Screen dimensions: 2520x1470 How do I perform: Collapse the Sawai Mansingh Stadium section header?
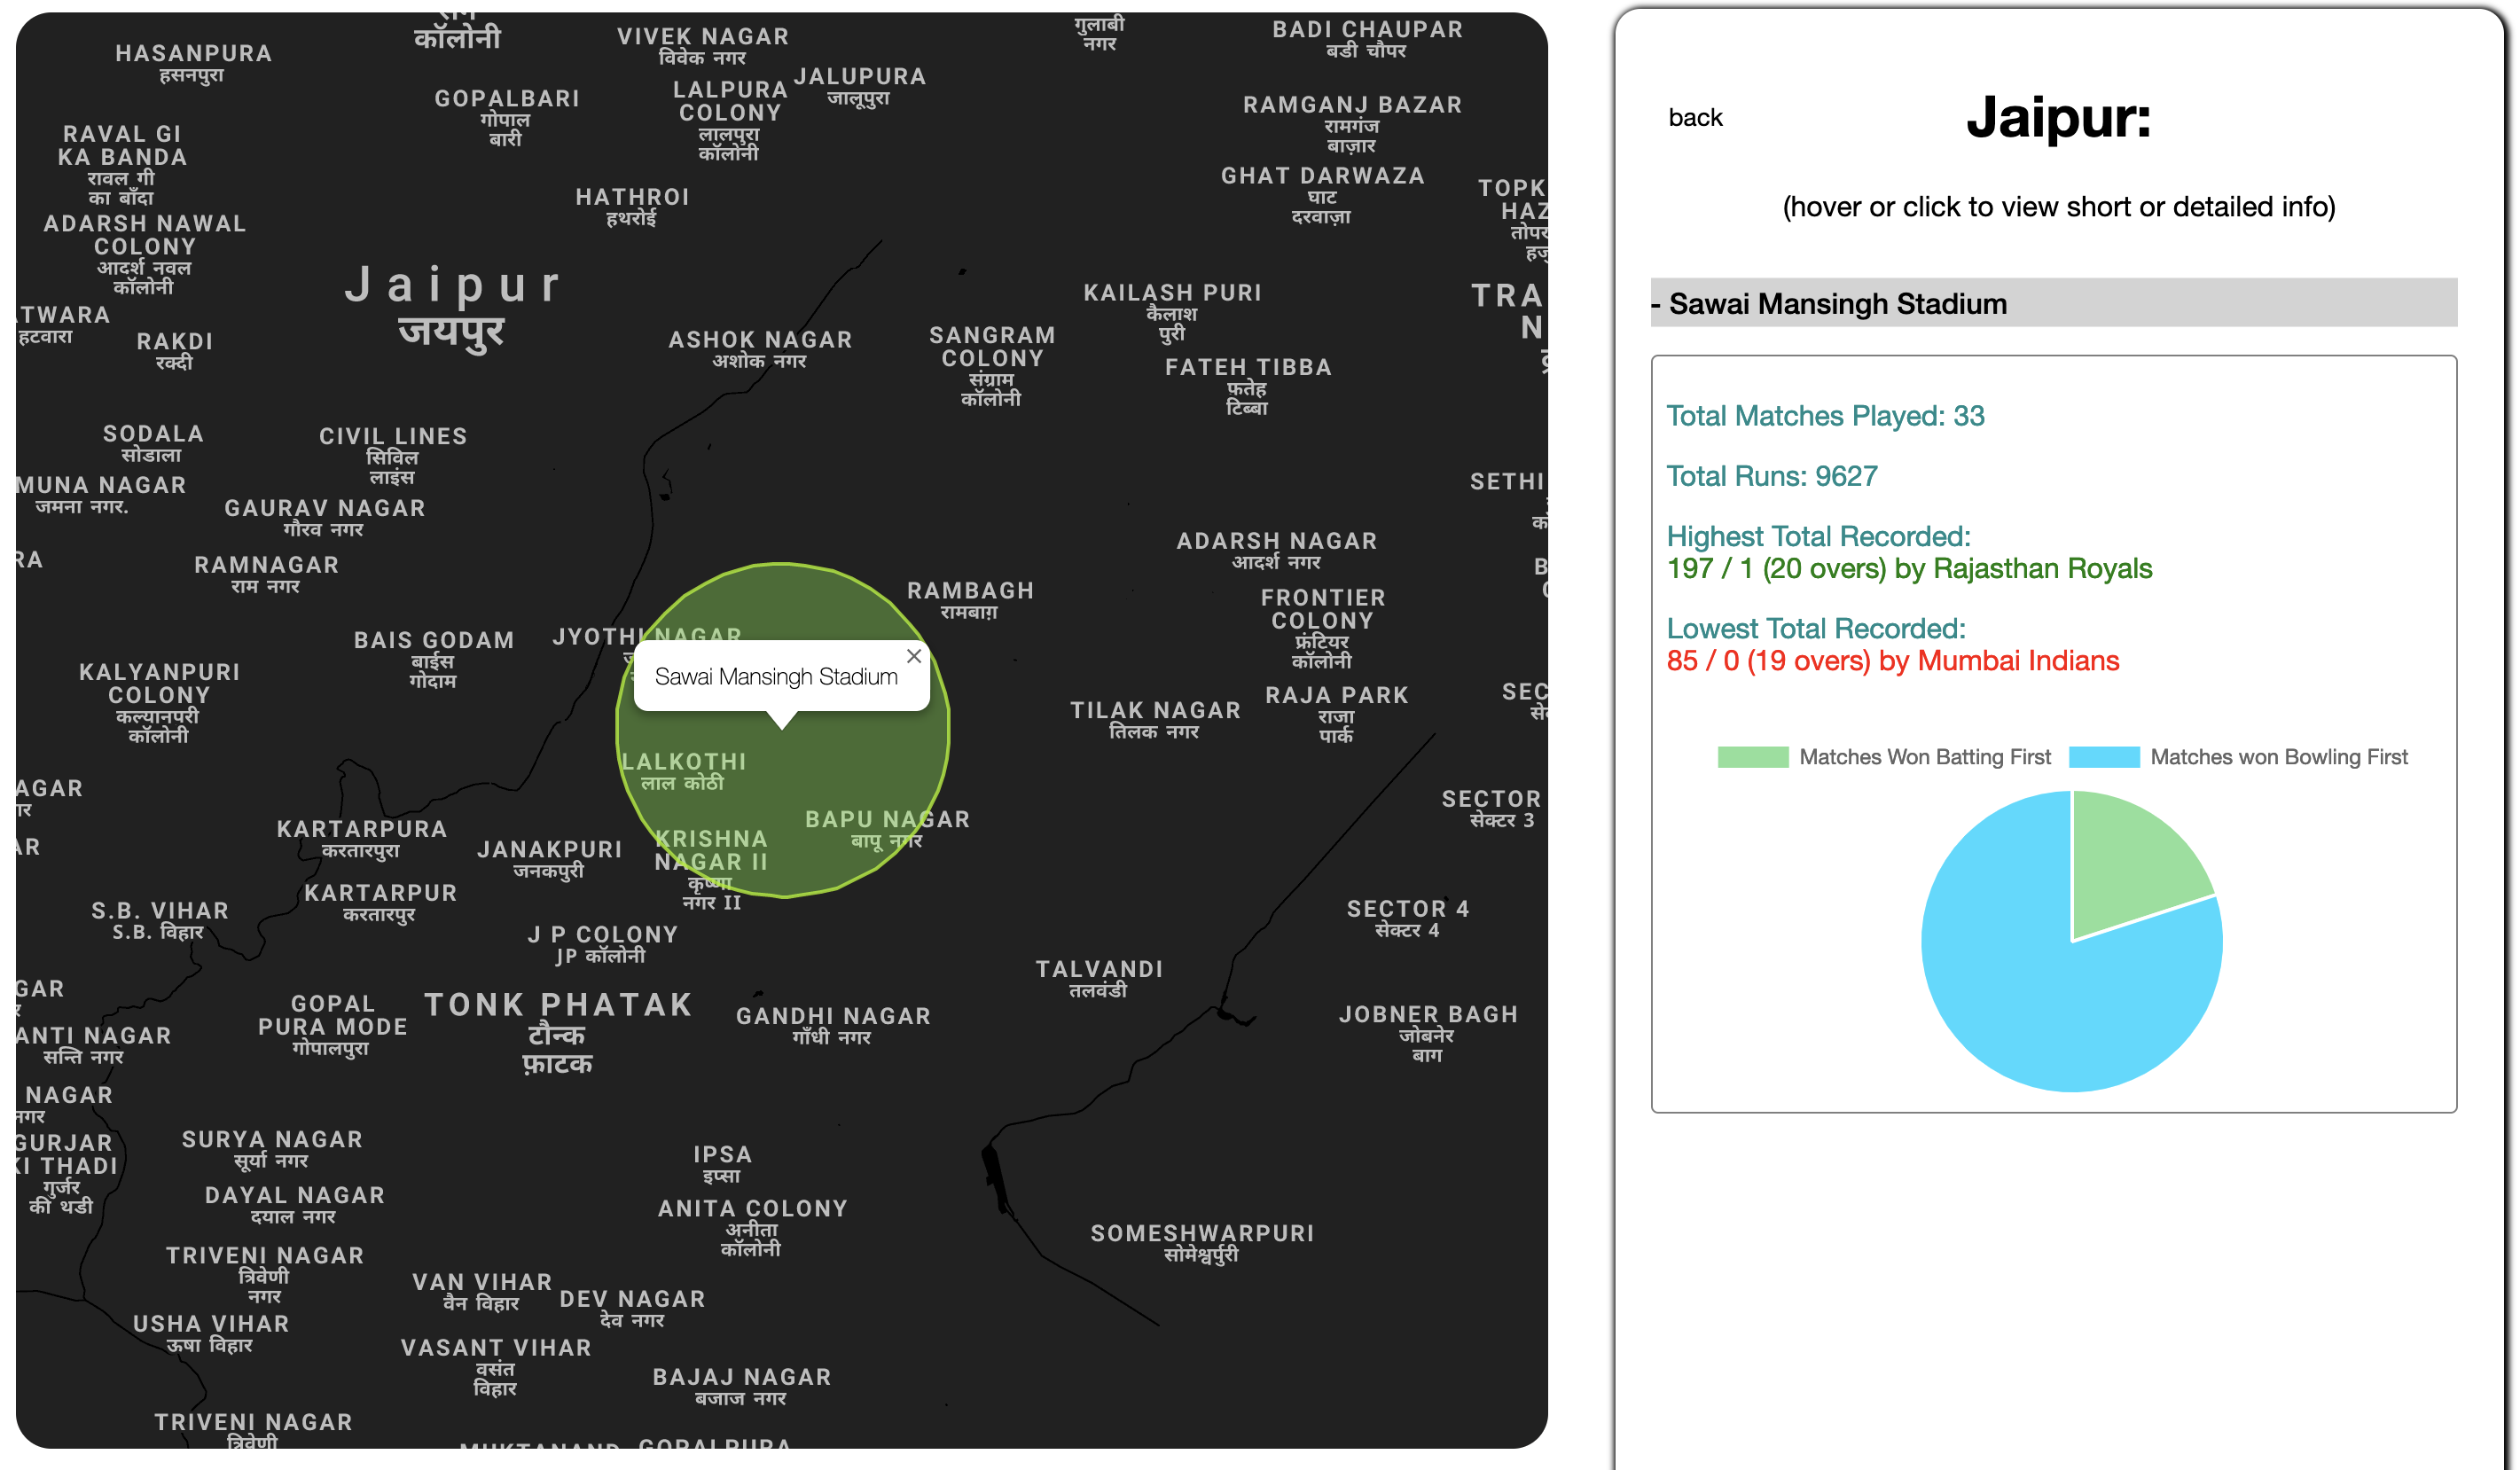coord(1837,304)
